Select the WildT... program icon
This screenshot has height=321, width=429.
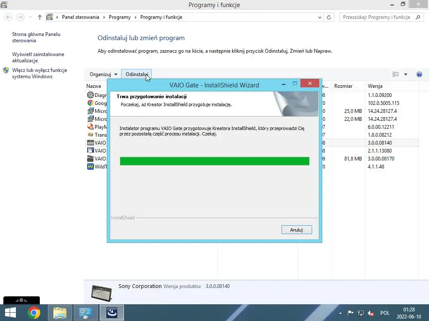click(90, 166)
